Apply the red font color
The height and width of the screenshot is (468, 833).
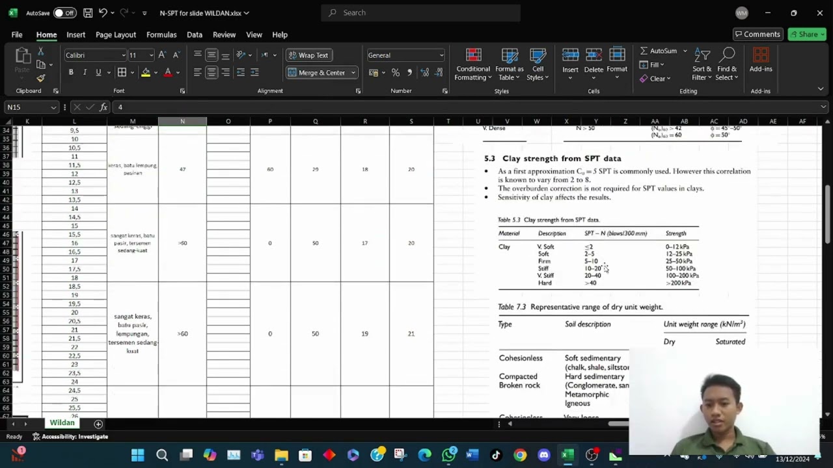pyautogui.click(x=168, y=72)
